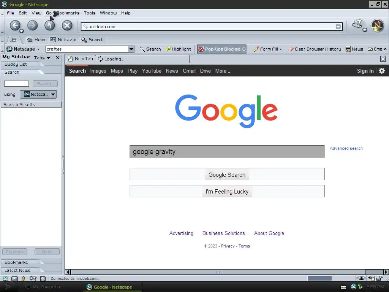Image resolution: width=389 pixels, height=292 pixels.
Task: Stop loading with the X Stop button
Action: pos(67,25)
